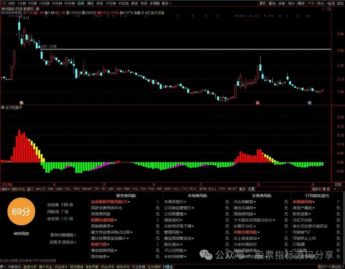This screenshot has height=269, width=345.
Task: Click the top-left corner window icon
Action: 4,3
